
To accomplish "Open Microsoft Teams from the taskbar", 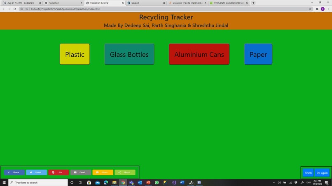I will tap(131, 182).
